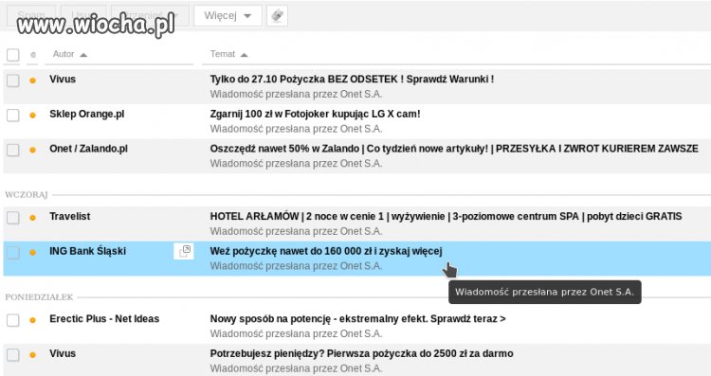Viewport: 711px width, 376px height.
Task: Check the Erectic Plus - Net Ideas checkbox
Action: tap(12, 320)
